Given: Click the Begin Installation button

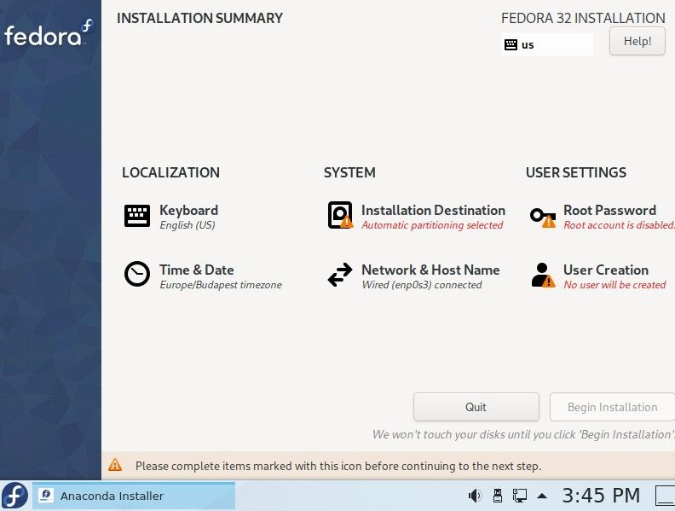Looking at the screenshot, I should (612, 407).
